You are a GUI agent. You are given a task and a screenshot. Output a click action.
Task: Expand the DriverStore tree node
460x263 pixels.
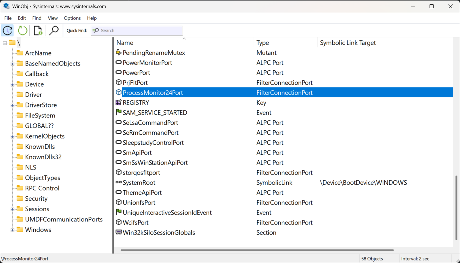(12, 105)
